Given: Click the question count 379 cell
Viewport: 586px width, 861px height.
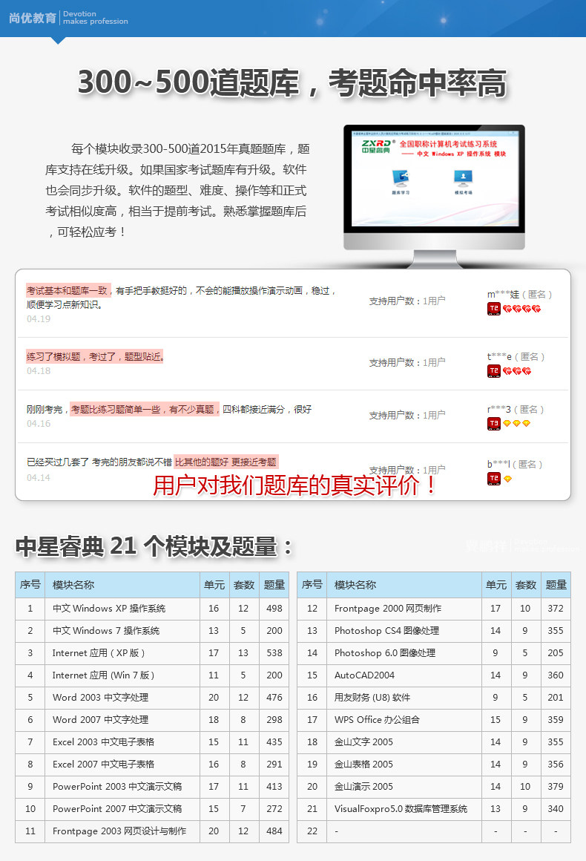Looking at the screenshot, I should coord(556,786).
